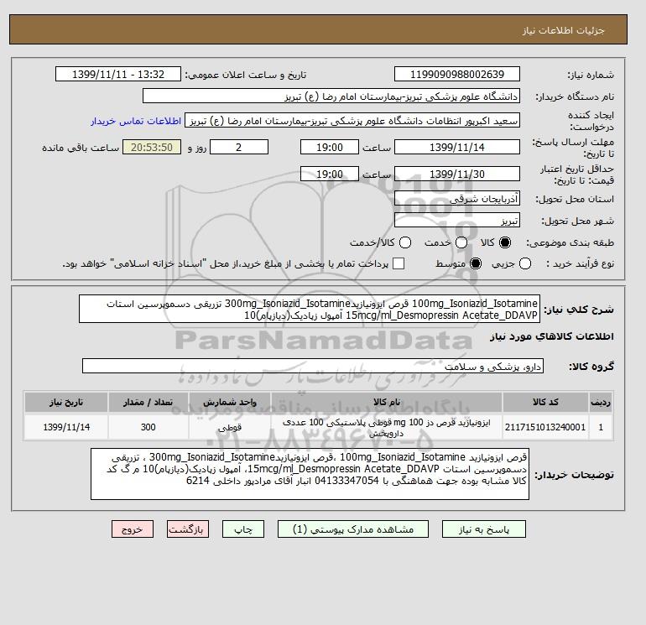
Task: Click the announcement date field 1399/11/11 - 13:32
Action: (x=118, y=74)
